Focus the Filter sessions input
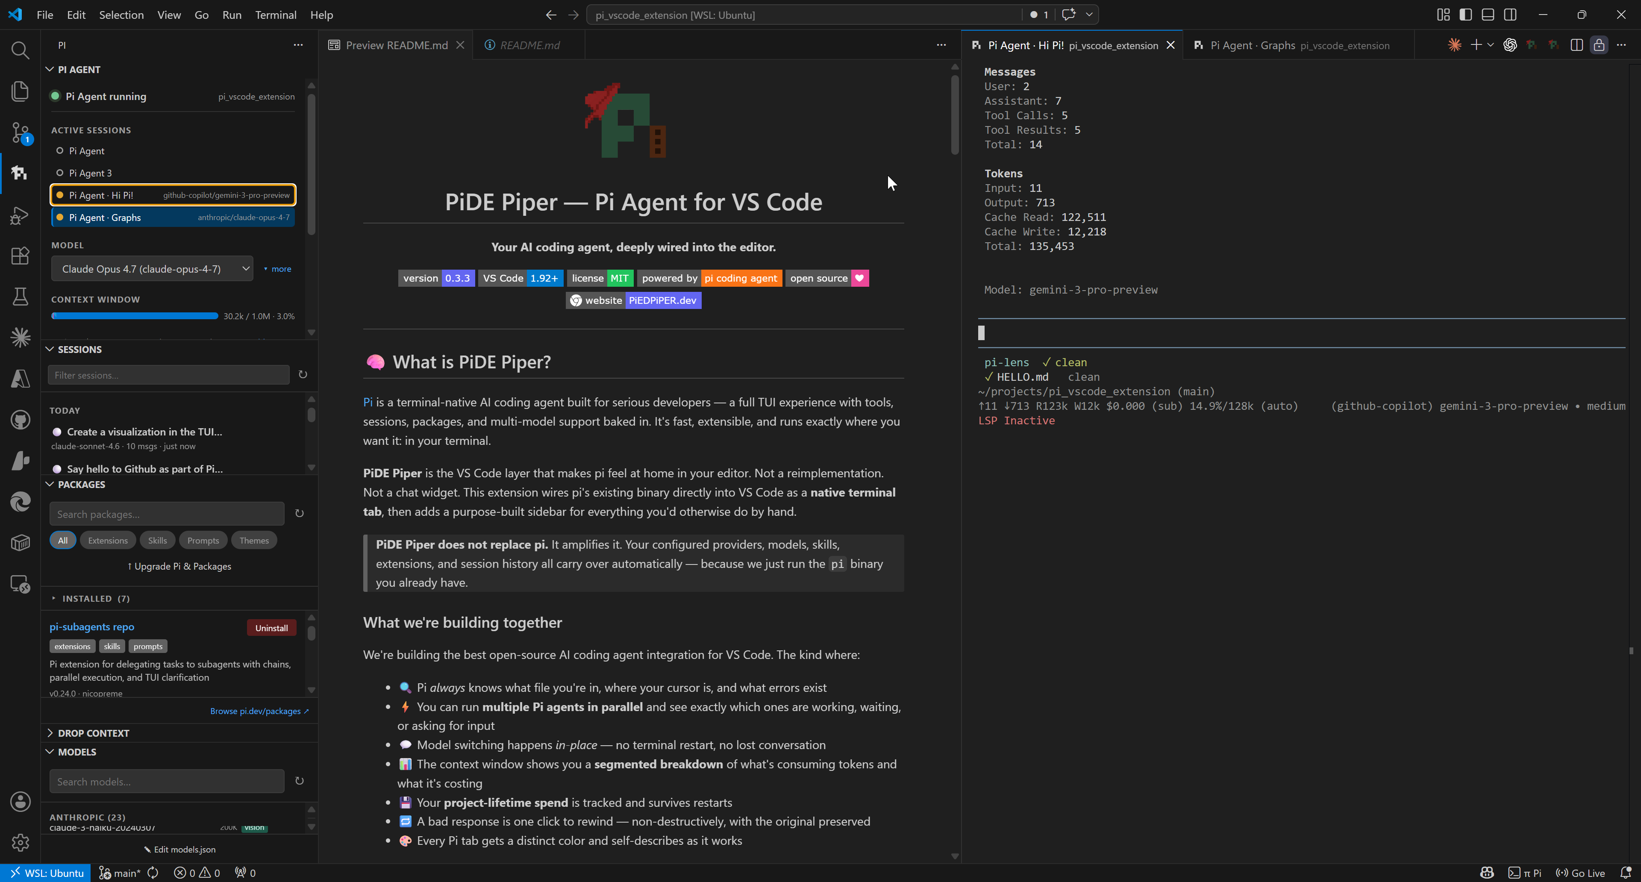This screenshot has width=1641, height=882. pyautogui.click(x=169, y=375)
